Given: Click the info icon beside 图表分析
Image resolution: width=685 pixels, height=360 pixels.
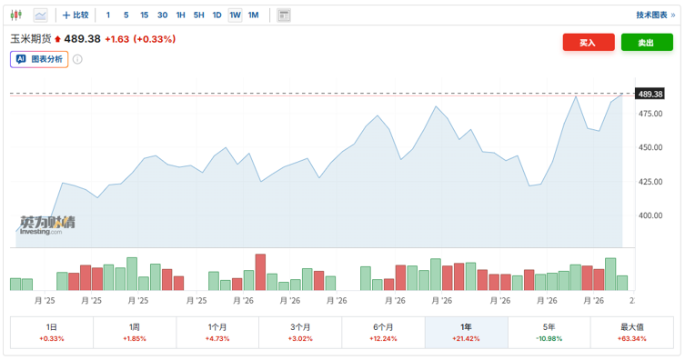Looking at the screenshot, I should tap(77, 59).
